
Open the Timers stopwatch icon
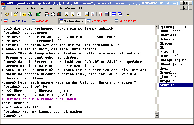53,14
